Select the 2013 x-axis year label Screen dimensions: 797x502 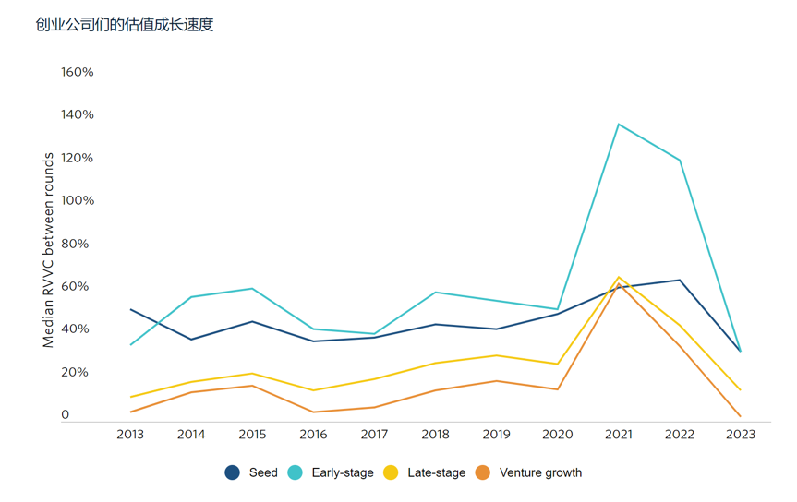(x=130, y=435)
